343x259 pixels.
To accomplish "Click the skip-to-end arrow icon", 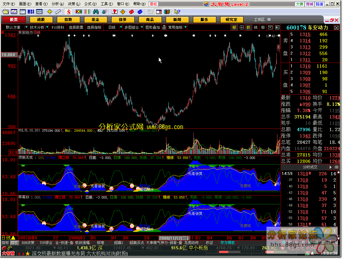I will 277,27.
